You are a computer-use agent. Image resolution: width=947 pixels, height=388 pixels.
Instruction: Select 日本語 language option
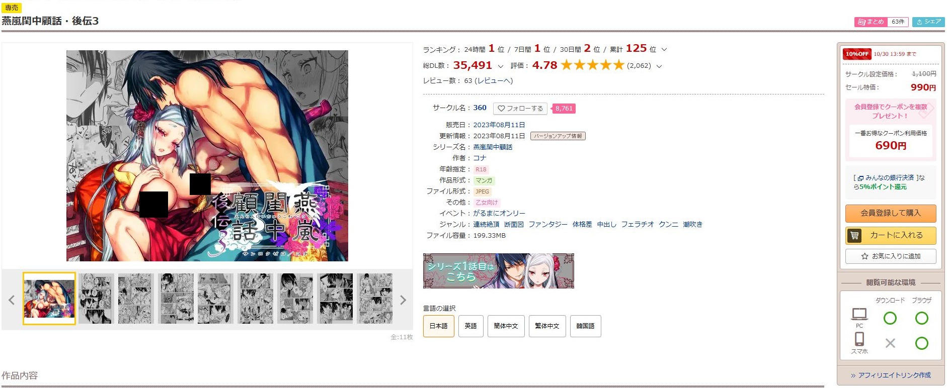(438, 326)
